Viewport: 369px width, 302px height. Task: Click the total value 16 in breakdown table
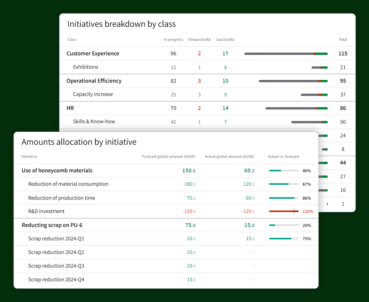click(x=343, y=190)
